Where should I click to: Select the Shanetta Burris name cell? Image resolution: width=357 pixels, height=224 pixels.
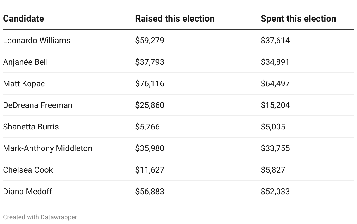[x=31, y=127]
